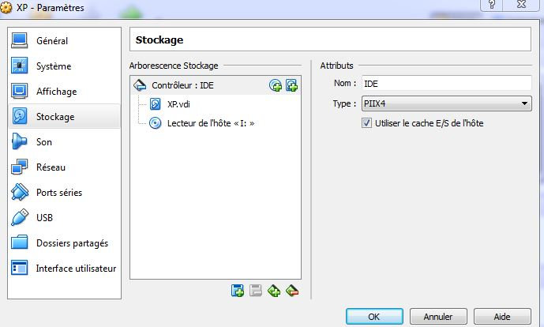Viewport: 544px width, 327px height.
Task: Click the remove attachment icon below the storage tree
Action: (x=292, y=291)
